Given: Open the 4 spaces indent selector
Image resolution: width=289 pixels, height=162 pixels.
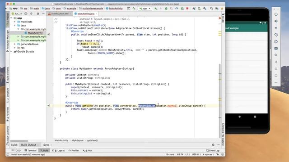Looking at the screenshot, I should tap(209, 154).
